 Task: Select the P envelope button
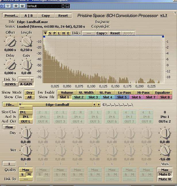(55, 33)
